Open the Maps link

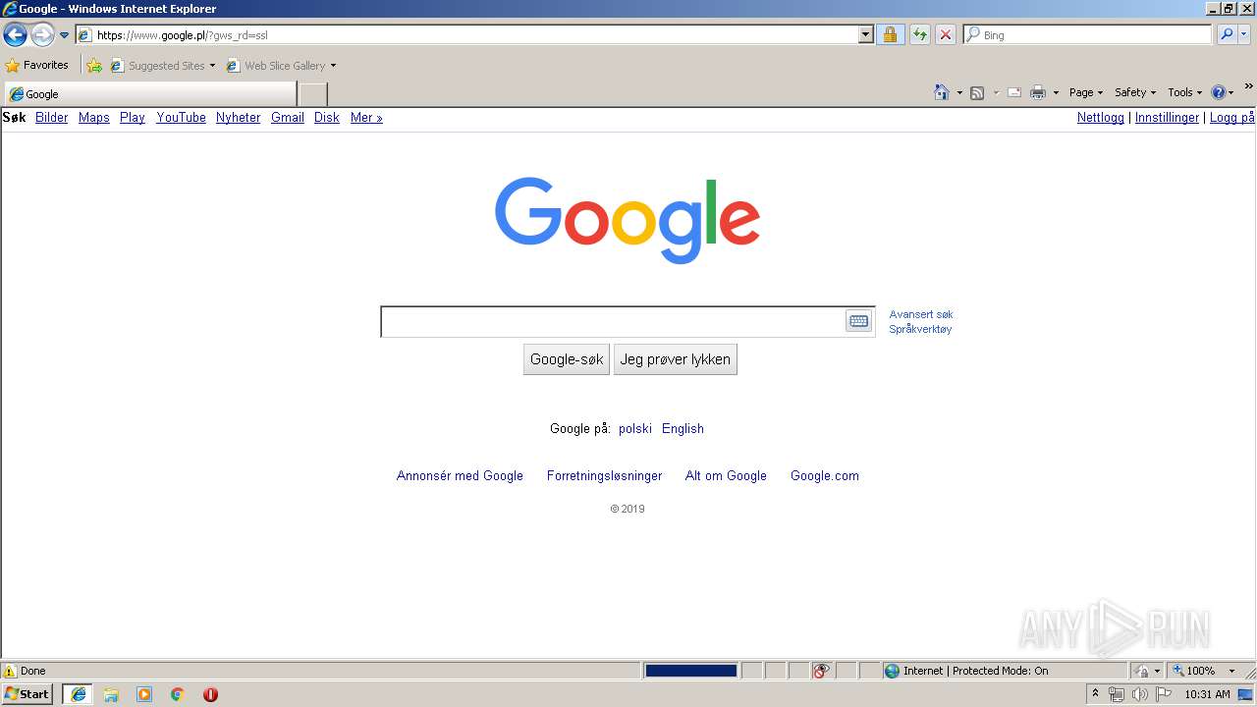[x=94, y=118]
